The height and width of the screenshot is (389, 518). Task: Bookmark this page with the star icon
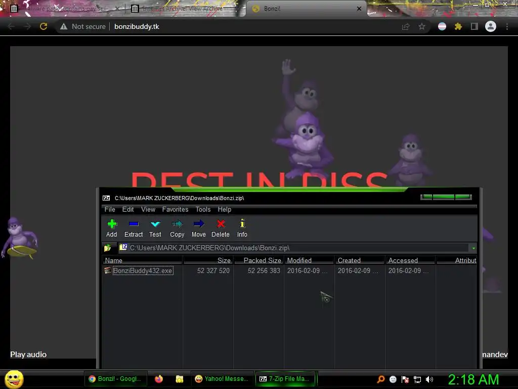[422, 26]
